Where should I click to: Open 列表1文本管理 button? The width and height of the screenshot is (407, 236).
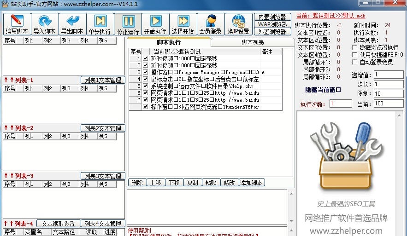(103, 80)
